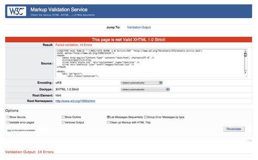Select List Messages Sequentially radio button
The height and width of the screenshot is (160, 258).
108,117
